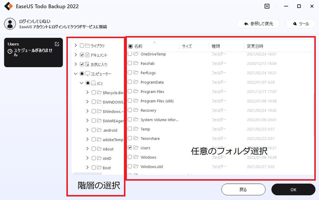Click the schedule clock icon in Users card
Screen dimensions: 319x200
pos(10,51)
